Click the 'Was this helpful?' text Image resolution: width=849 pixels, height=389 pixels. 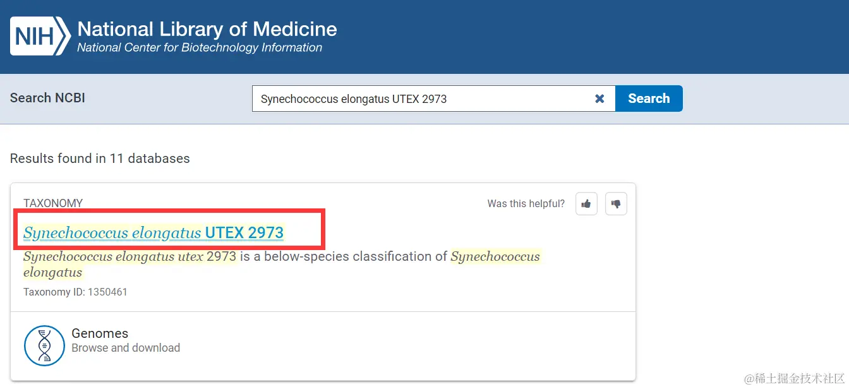526,203
